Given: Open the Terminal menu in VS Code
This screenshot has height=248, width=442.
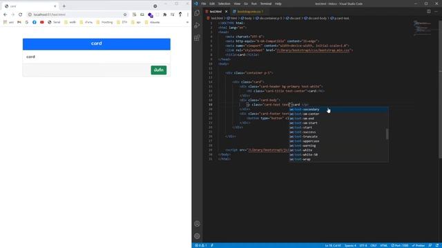Looking at the screenshot, I should click(266, 3).
